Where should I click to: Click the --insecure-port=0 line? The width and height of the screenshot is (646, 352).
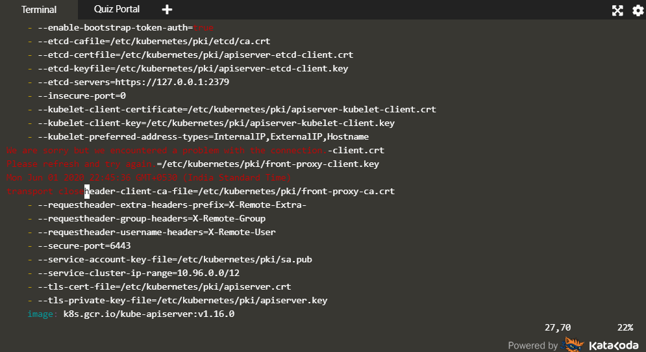click(82, 96)
